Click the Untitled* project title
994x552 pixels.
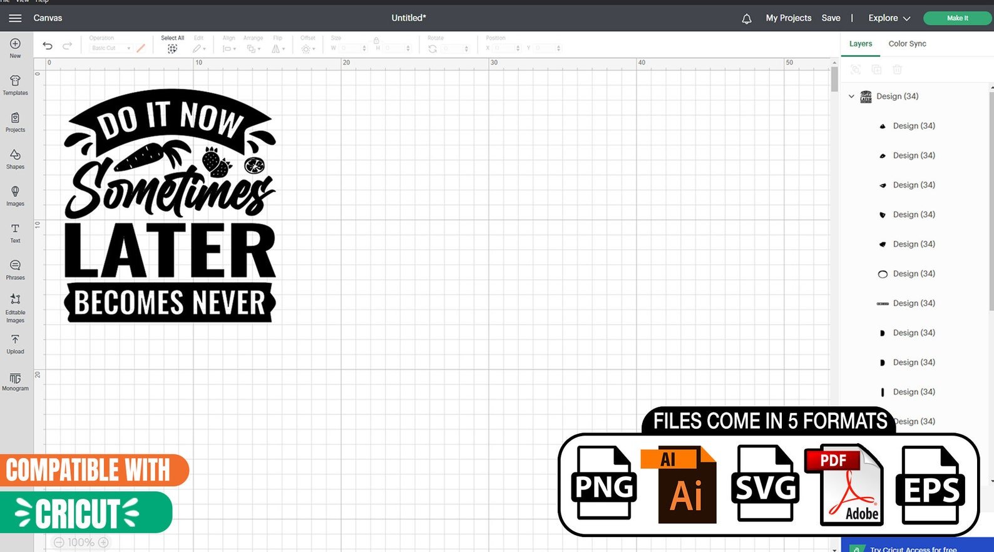point(409,18)
